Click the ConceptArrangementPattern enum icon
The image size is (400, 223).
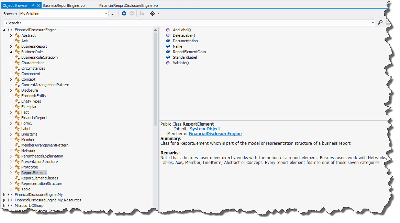click(17, 85)
